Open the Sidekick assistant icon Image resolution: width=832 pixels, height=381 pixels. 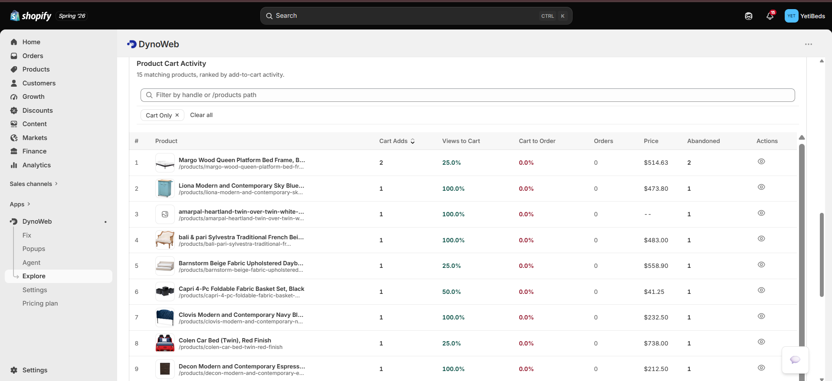[x=749, y=16]
